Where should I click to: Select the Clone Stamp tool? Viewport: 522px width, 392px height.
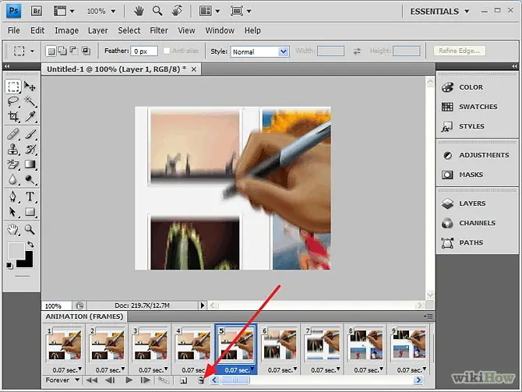[13, 149]
